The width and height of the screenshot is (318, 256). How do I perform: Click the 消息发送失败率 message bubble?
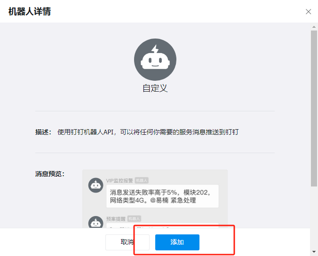[x=162, y=196]
